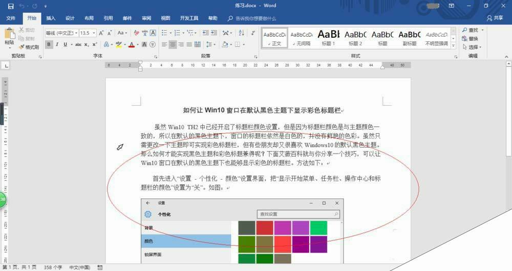
Task: Apply character shading with the gray A icon
Action: (x=144, y=44)
